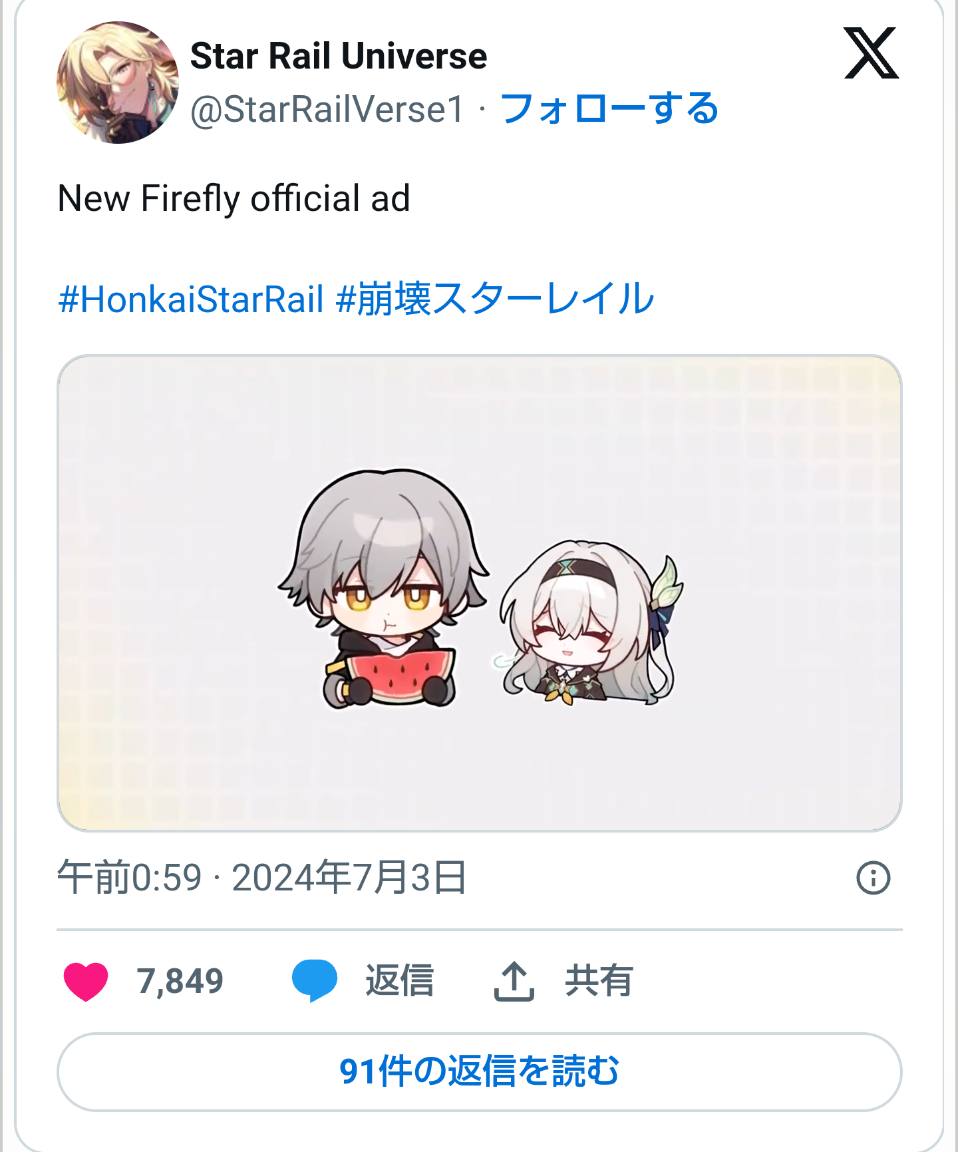Viewport: 958px width, 1152px height.
Task: Click the 返信 reply label
Action: pyautogui.click(x=399, y=981)
